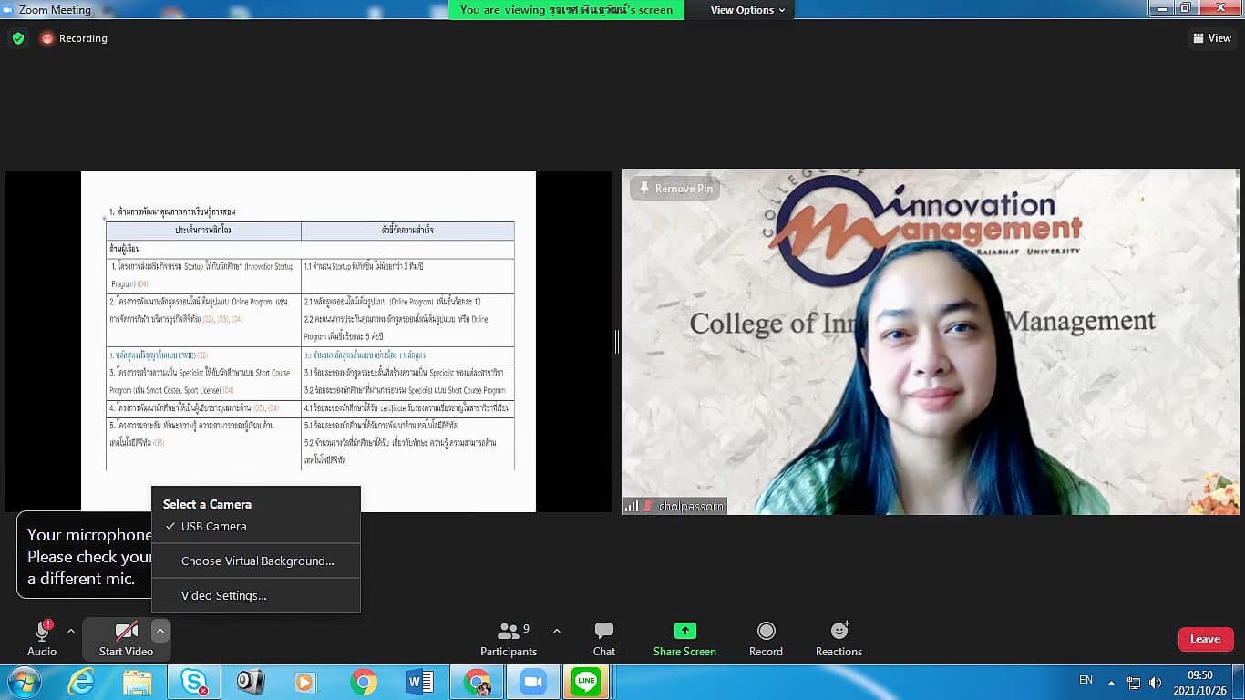This screenshot has height=700, width=1245.
Task: Leave the meeting
Action: pos(1205,639)
